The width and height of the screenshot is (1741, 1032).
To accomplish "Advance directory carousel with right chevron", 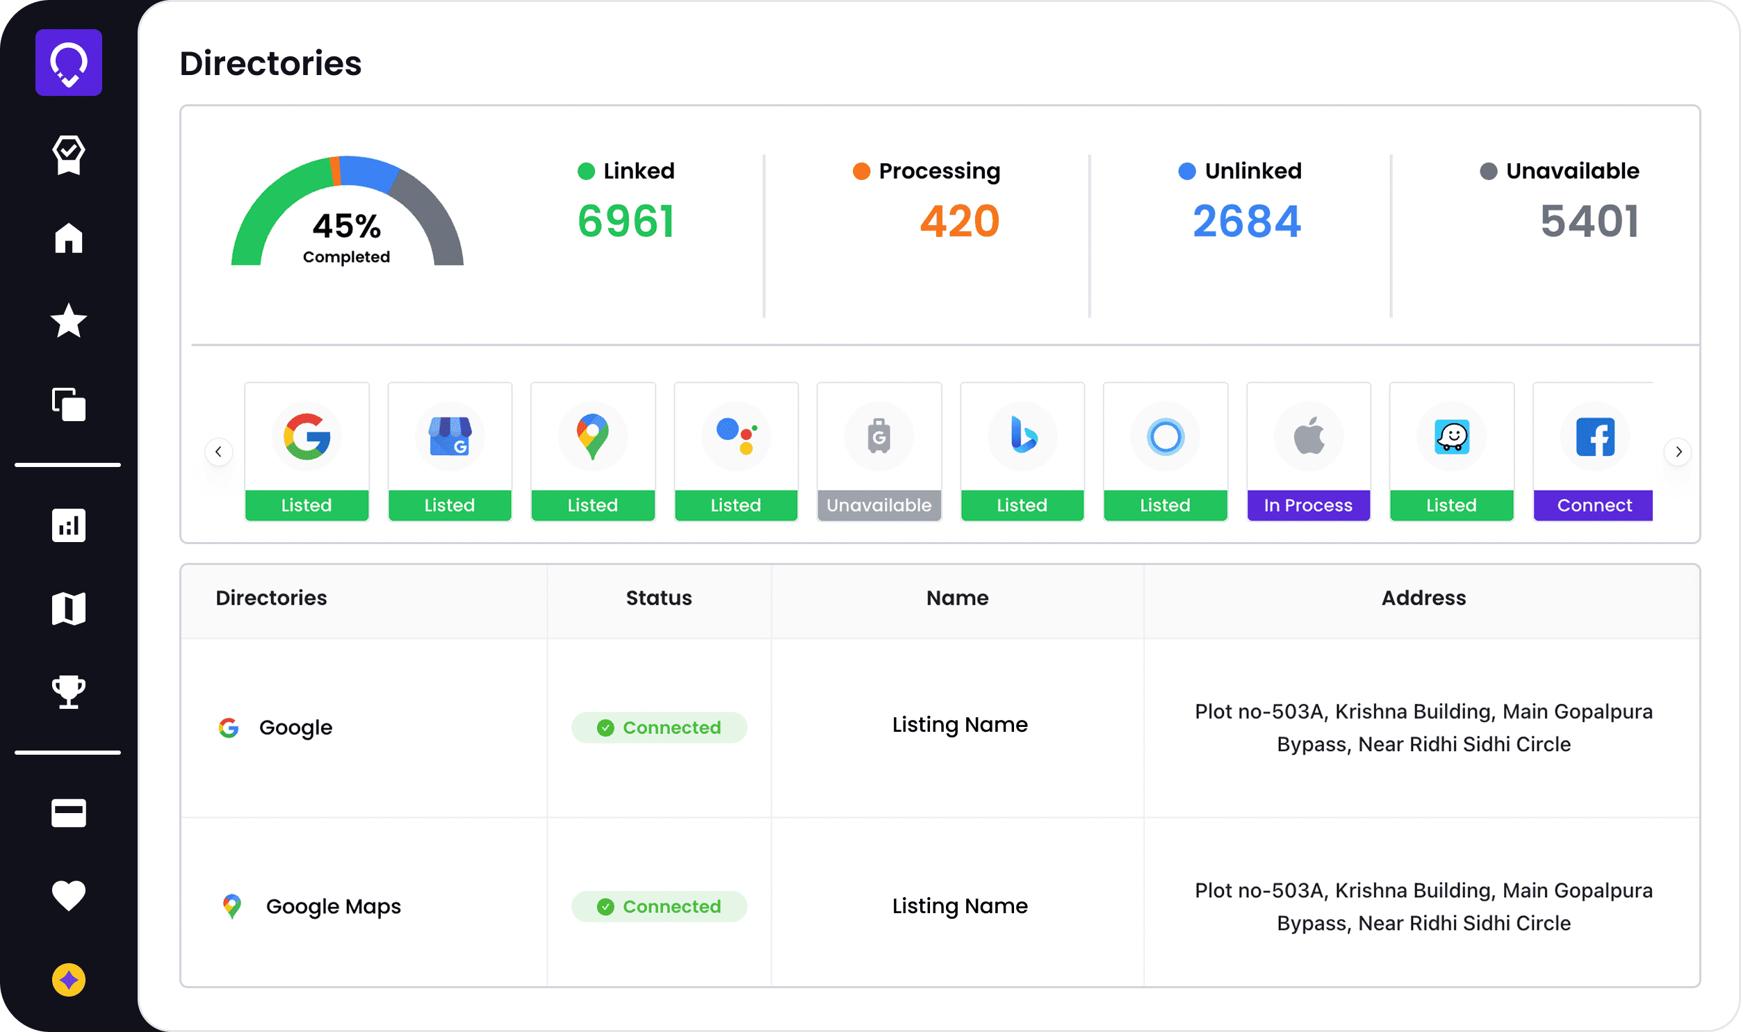I will point(1678,452).
